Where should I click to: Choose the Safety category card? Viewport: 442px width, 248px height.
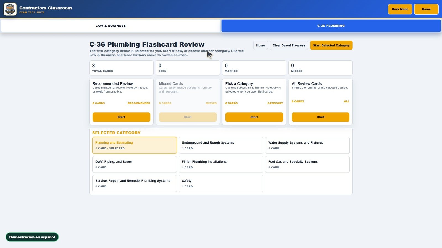tap(221, 184)
